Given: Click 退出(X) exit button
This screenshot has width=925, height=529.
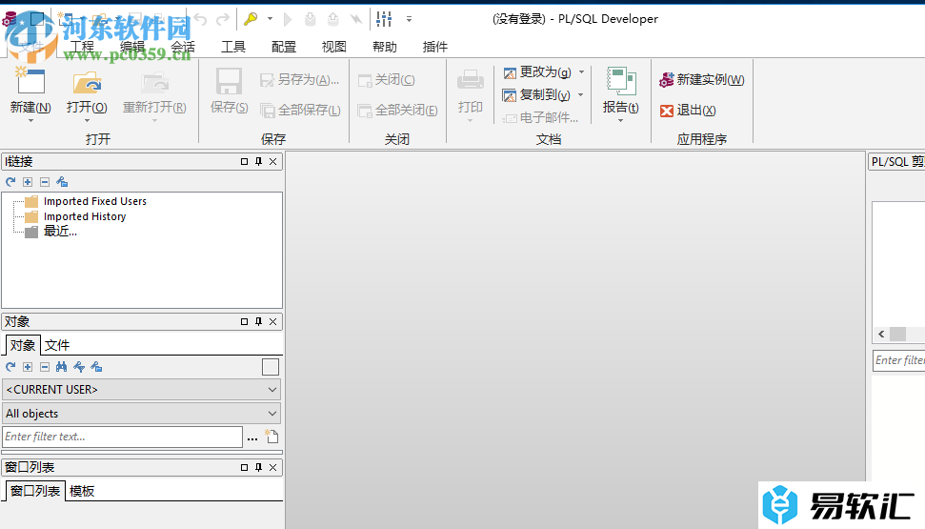Looking at the screenshot, I should coord(688,111).
